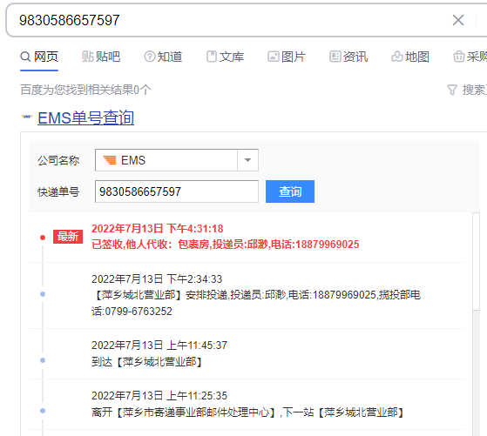Open the 贴吧 tab

pyautogui.click(x=101, y=57)
